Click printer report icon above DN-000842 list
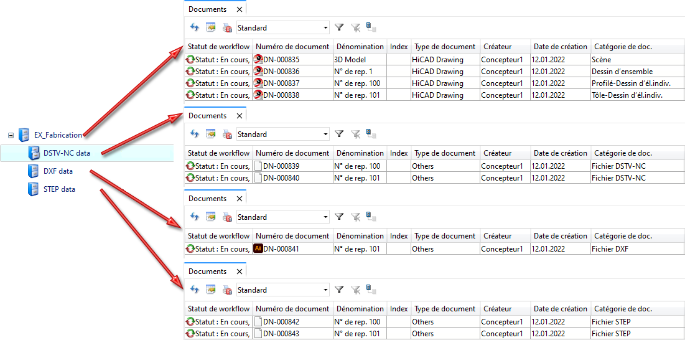 click(x=227, y=290)
